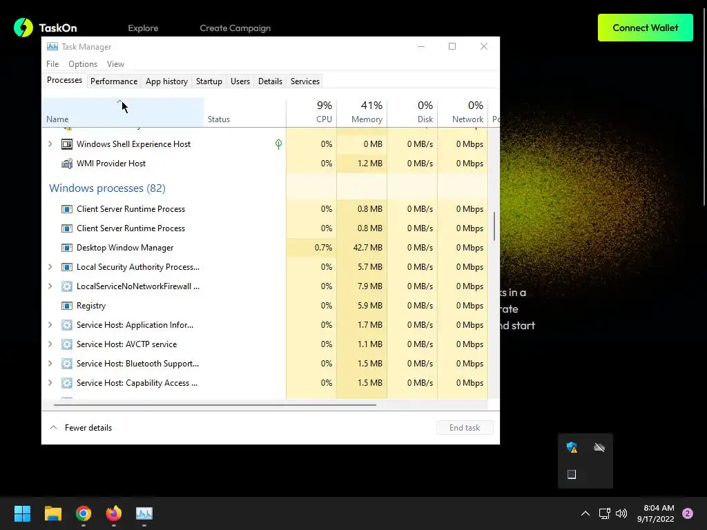Click the LocalServiceNoNetworkFirewall gear icon

[67, 286]
